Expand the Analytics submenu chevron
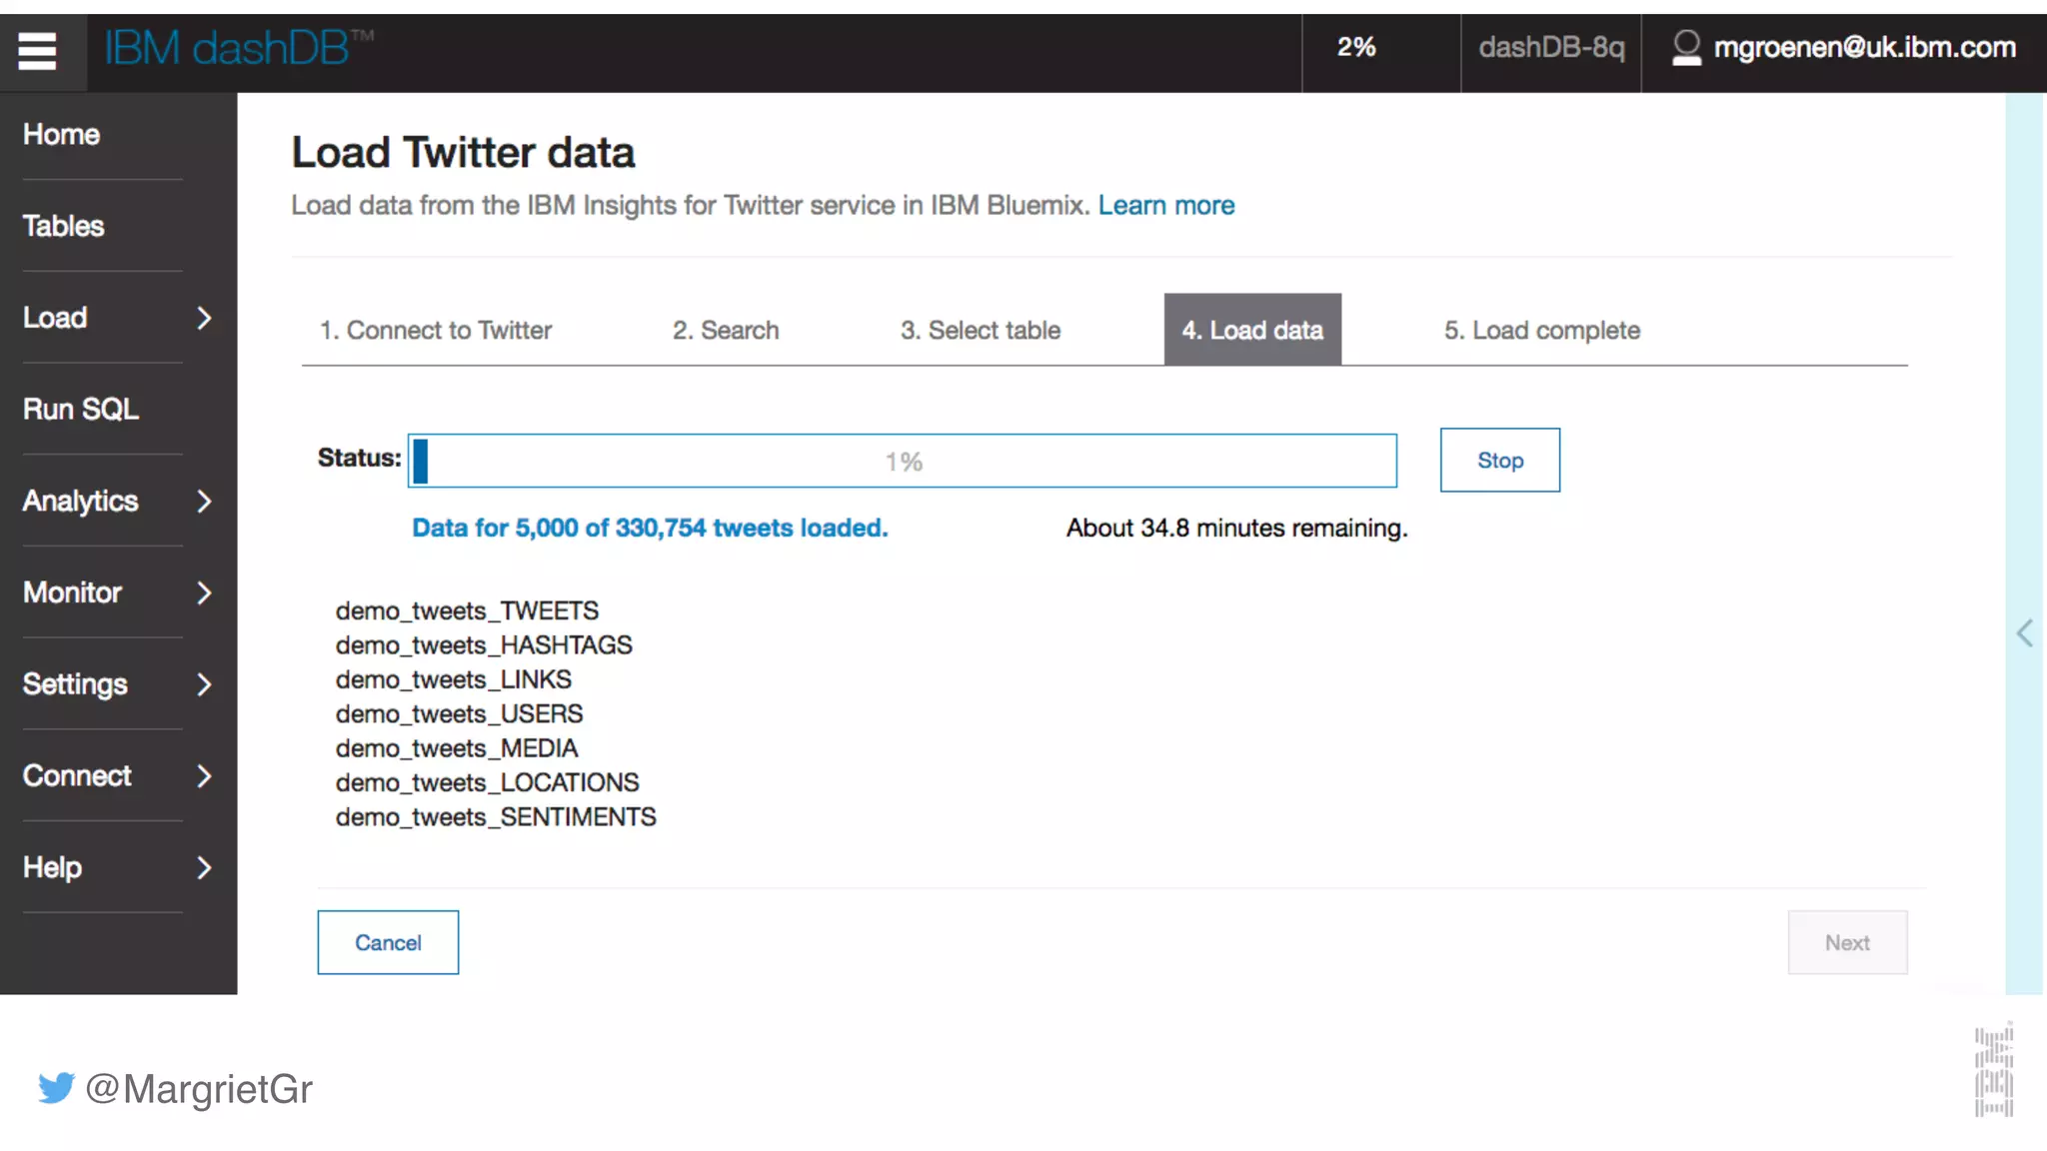The width and height of the screenshot is (2047, 1151). tap(204, 501)
